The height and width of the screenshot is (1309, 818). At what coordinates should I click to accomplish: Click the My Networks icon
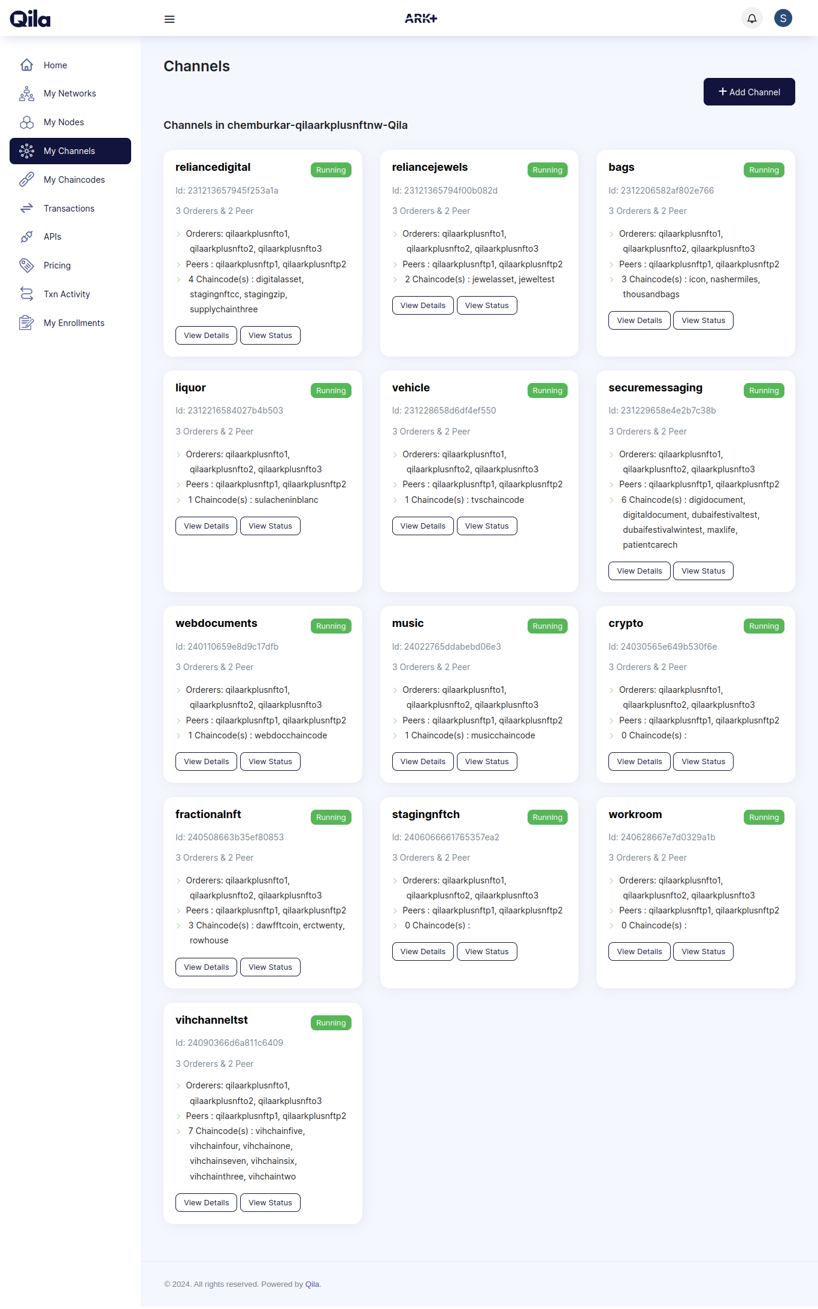click(x=26, y=93)
